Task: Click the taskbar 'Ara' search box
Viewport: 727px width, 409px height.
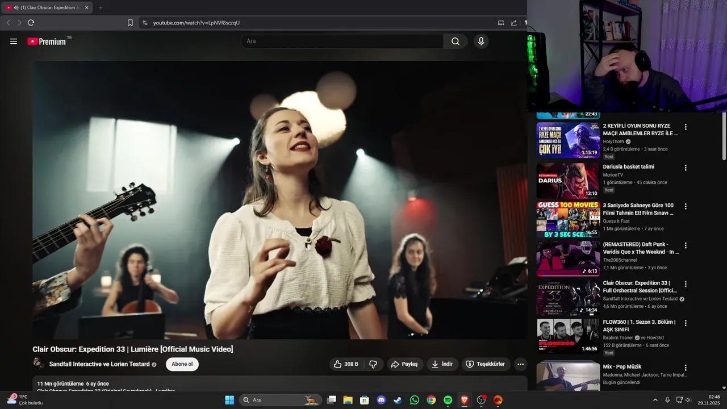Action: pos(281,400)
